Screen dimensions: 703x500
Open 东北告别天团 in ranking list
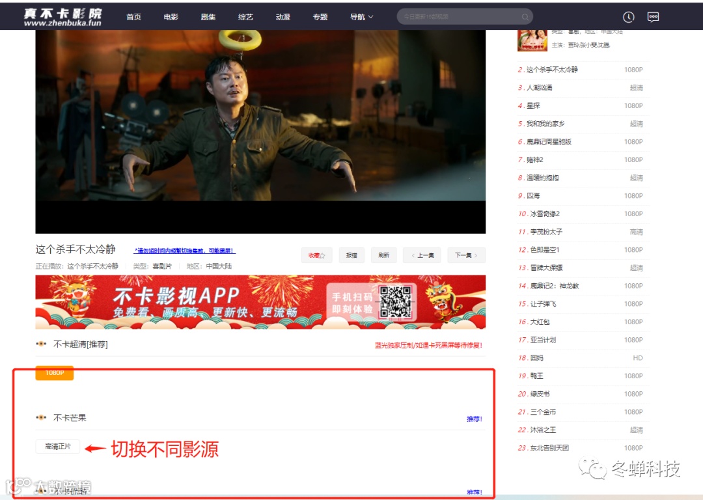click(549, 448)
